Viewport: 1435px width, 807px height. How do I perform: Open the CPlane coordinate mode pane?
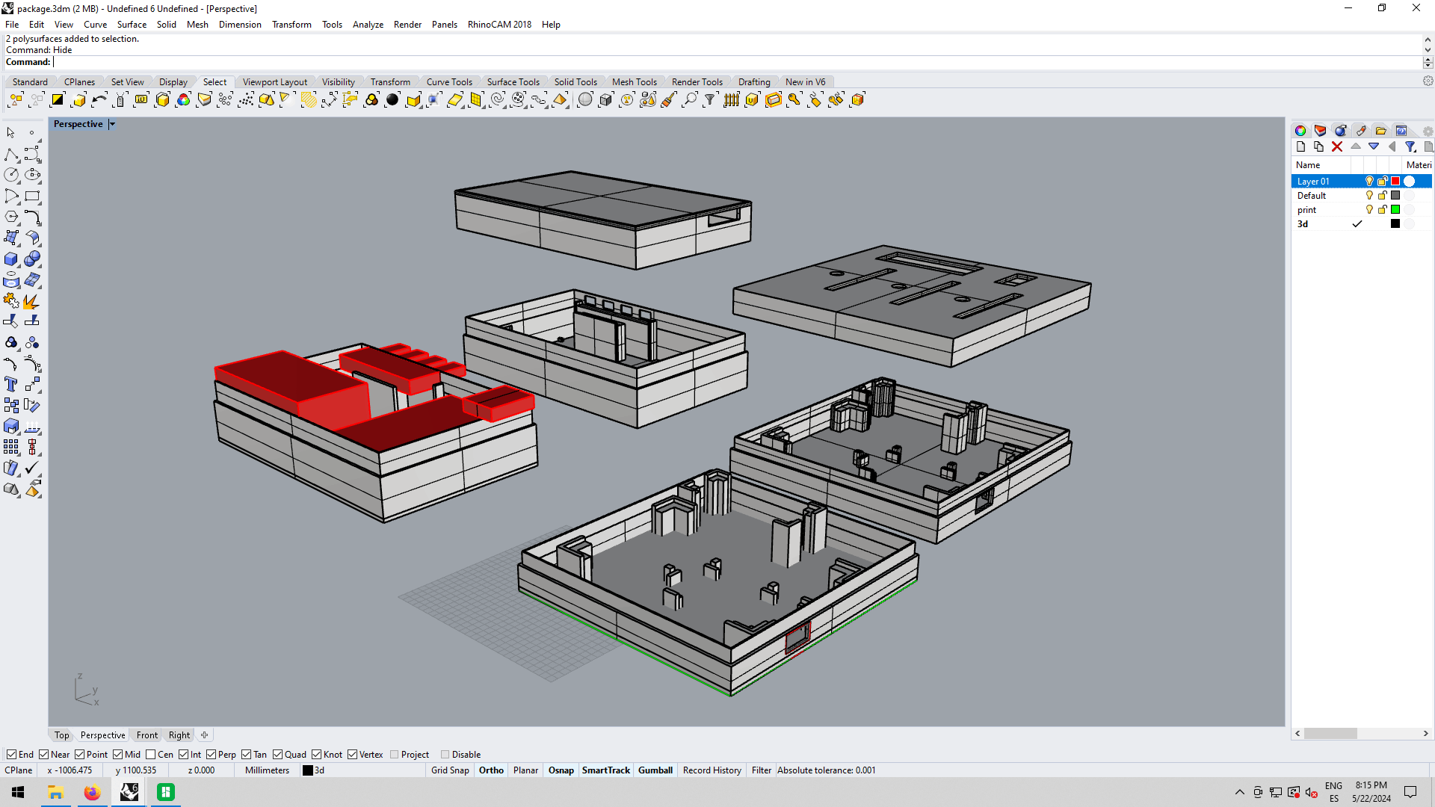point(19,770)
